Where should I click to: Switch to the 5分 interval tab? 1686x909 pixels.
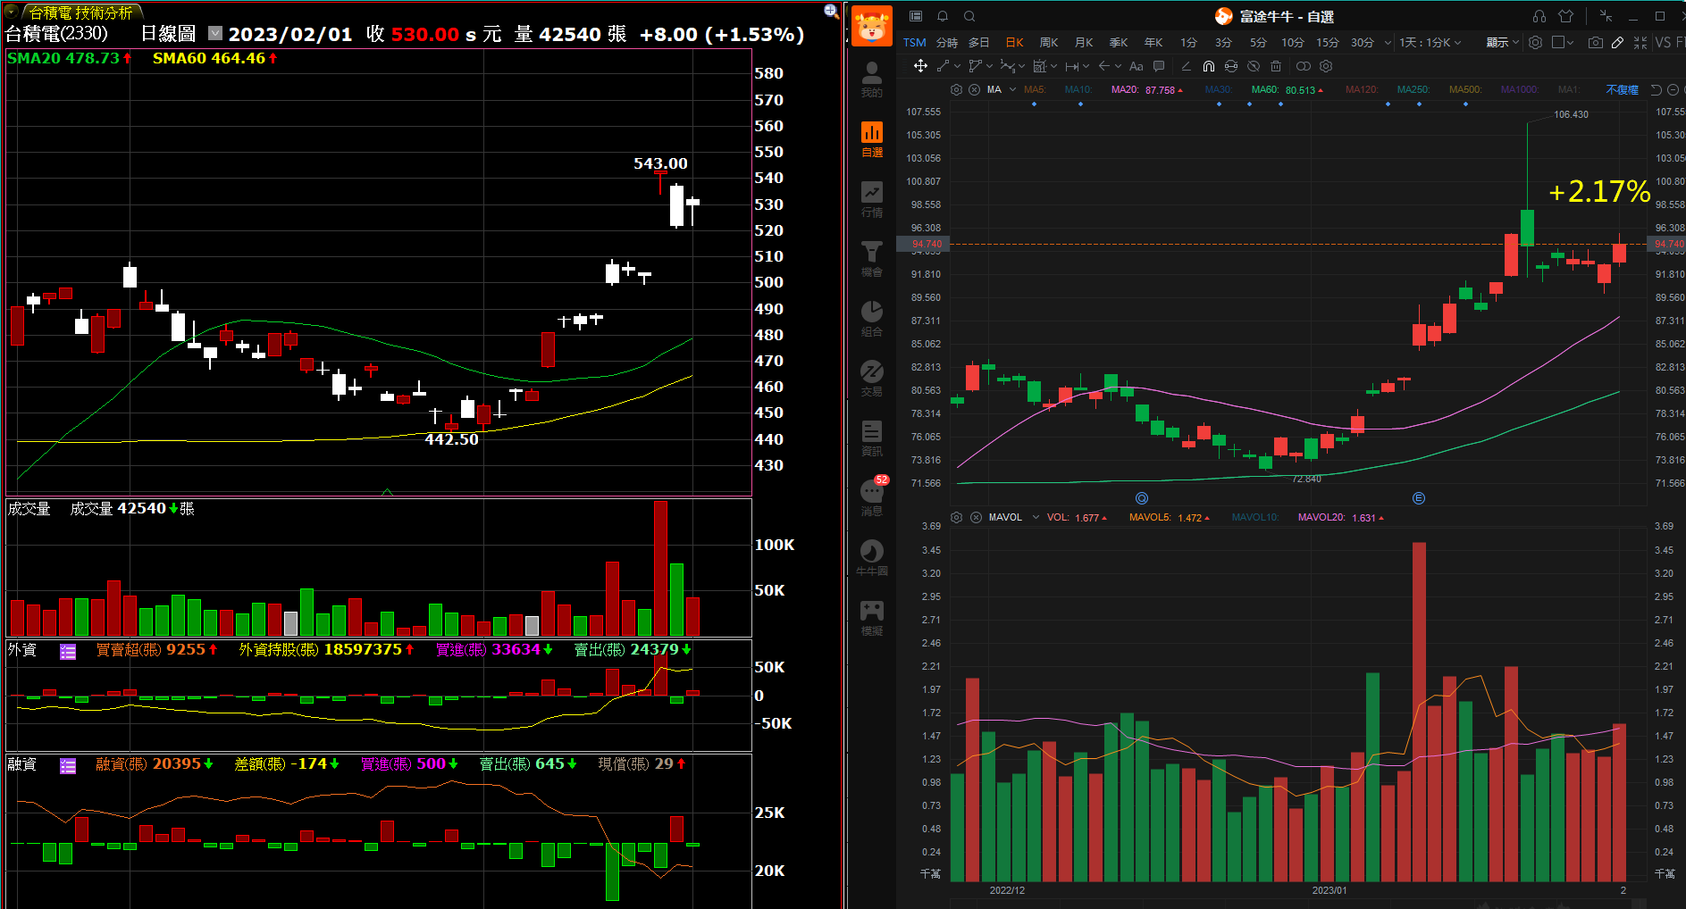pyautogui.click(x=1258, y=42)
